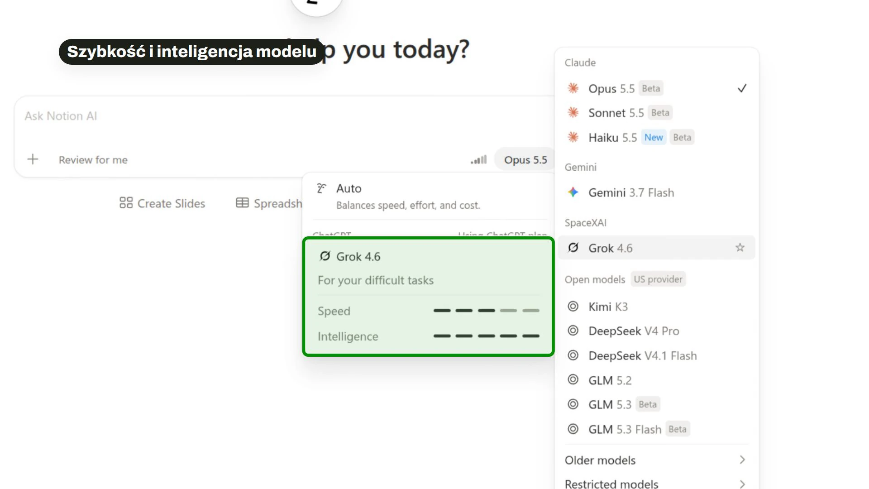Viewport: 869px width, 489px height.
Task: Click the GLM 5.2 circle icon
Action: click(573, 380)
